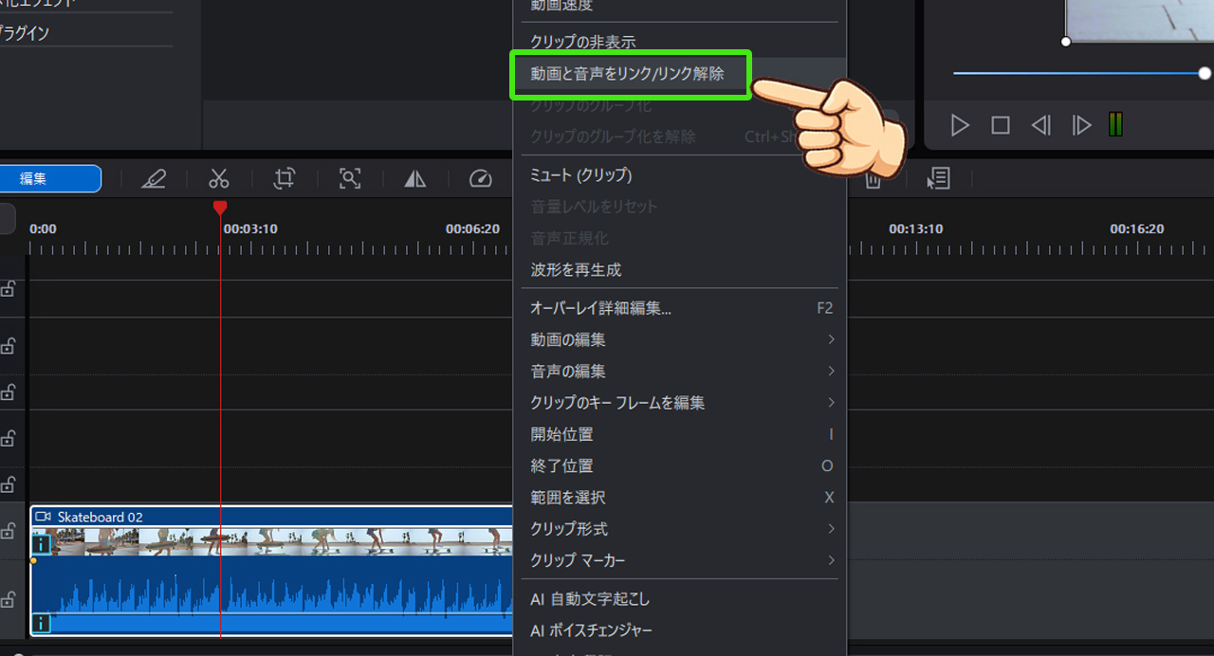
Task: Click the scissors trim icon
Action: (219, 178)
